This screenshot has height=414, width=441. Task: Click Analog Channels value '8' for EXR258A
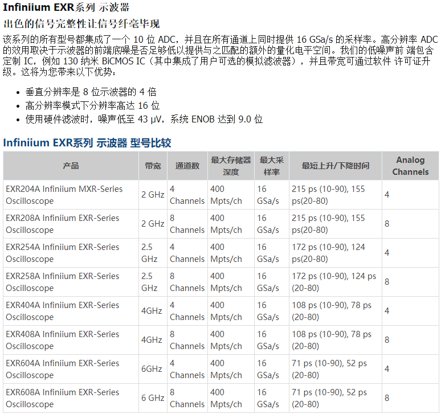(x=387, y=282)
